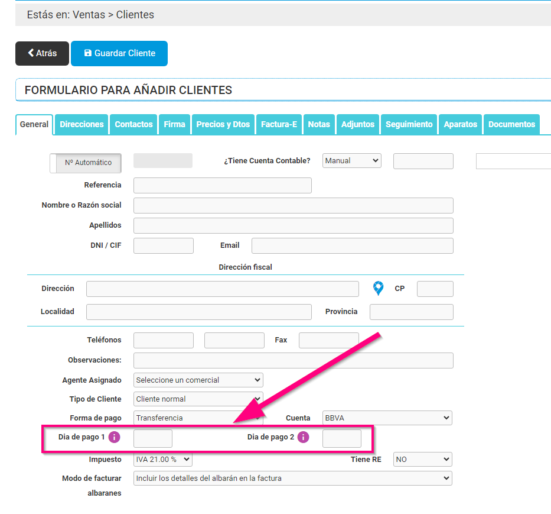Viewport: 551px width, 514px height.
Task: Click the Nombre o Razón social field
Action: (x=293, y=205)
